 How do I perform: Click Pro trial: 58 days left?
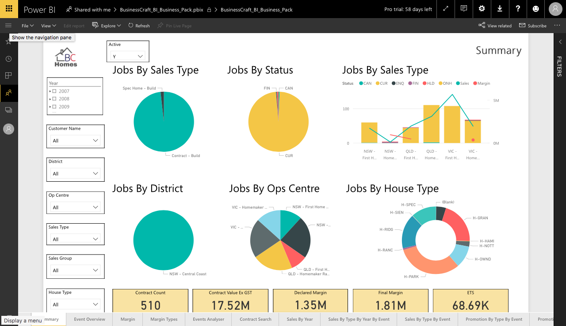pos(408,9)
